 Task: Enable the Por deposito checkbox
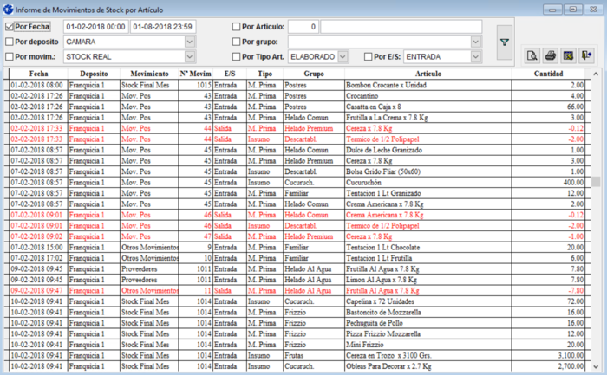click(10, 42)
